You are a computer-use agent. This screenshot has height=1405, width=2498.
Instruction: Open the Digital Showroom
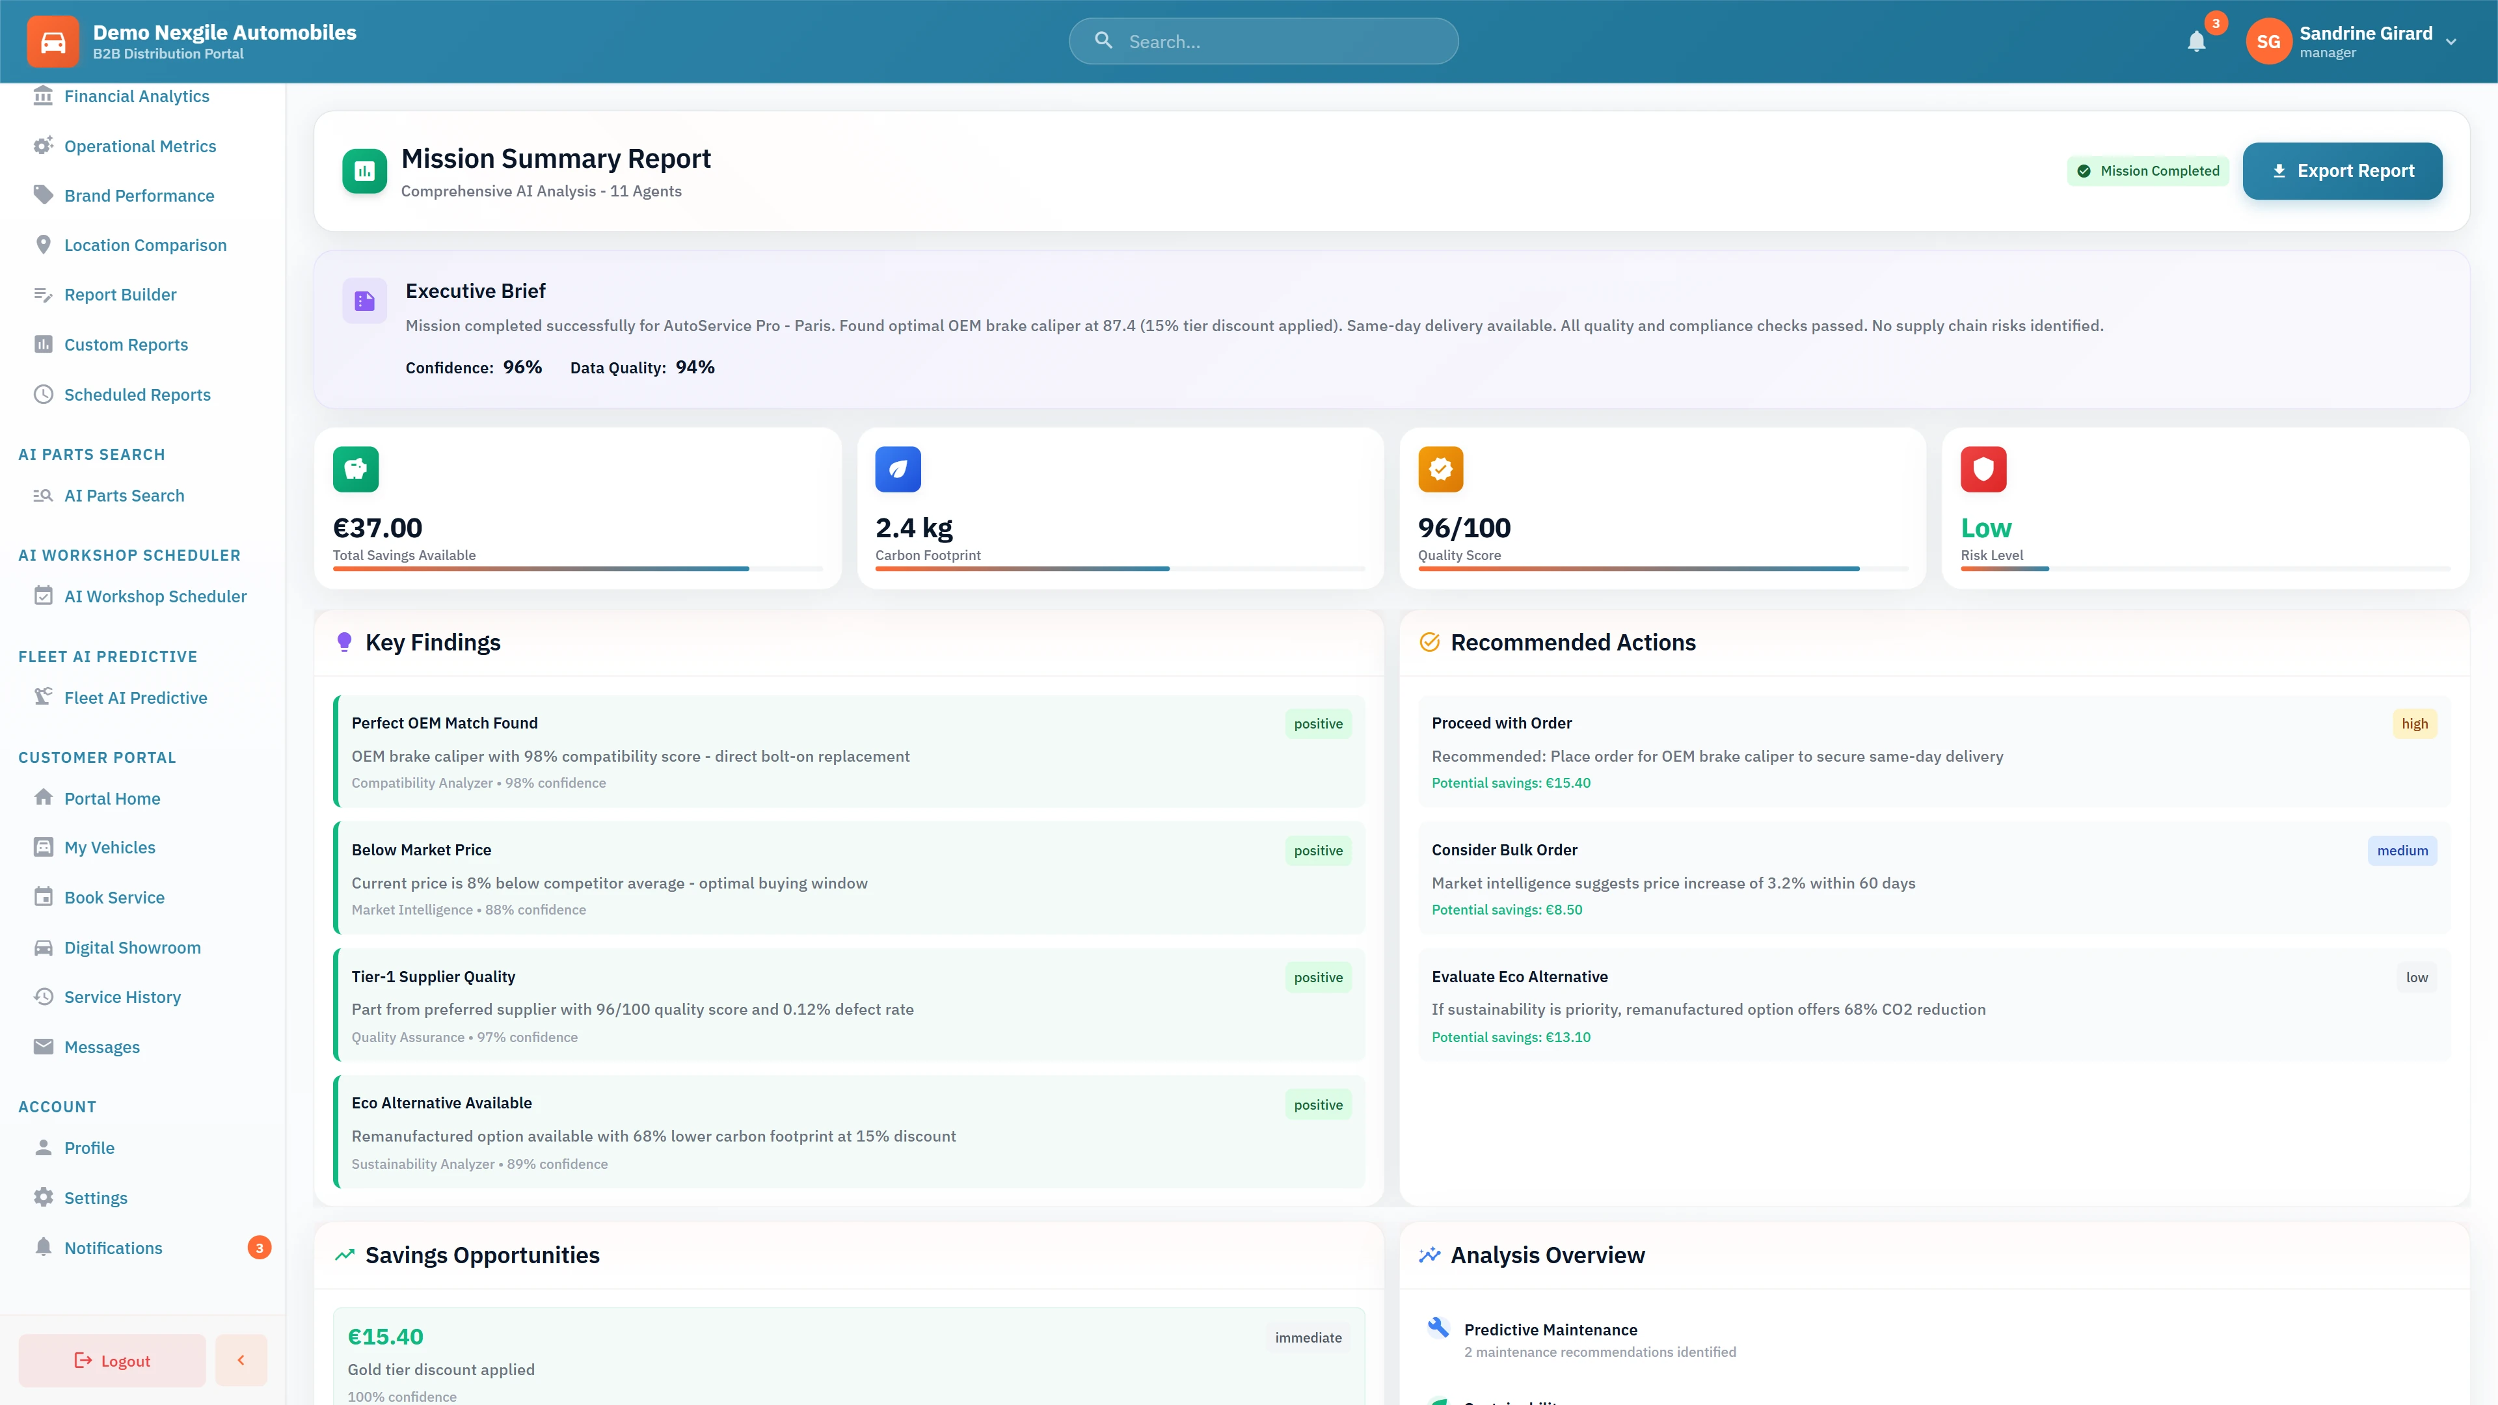coord(132,947)
